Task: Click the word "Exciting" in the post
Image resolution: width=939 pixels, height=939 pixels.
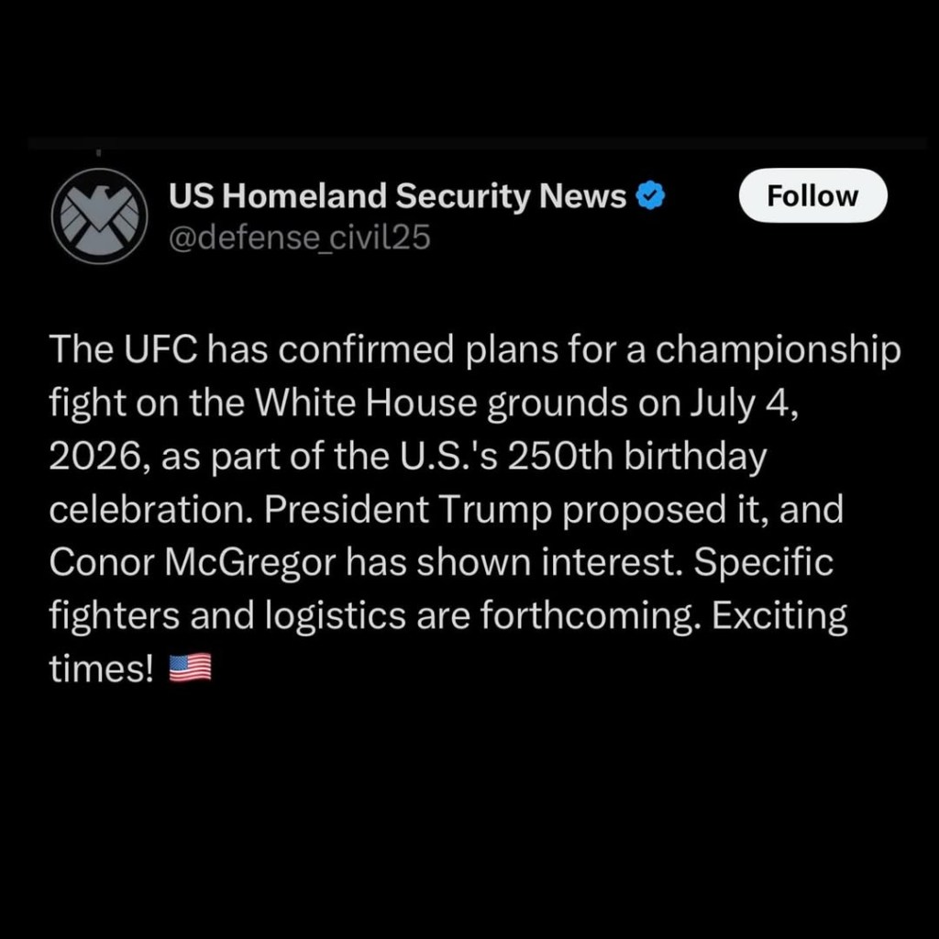Action: (779, 615)
